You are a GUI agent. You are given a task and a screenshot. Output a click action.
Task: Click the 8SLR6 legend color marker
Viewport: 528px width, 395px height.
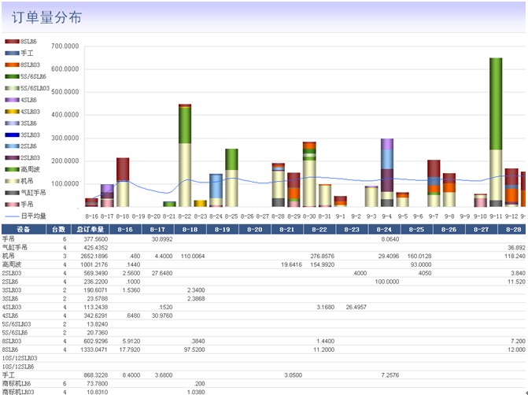pyautogui.click(x=11, y=41)
